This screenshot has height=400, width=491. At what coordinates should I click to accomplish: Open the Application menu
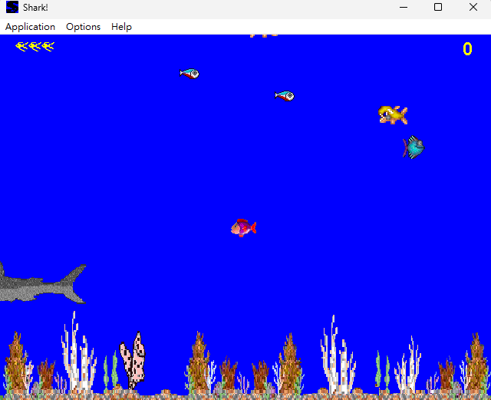click(x=30, y=27)
